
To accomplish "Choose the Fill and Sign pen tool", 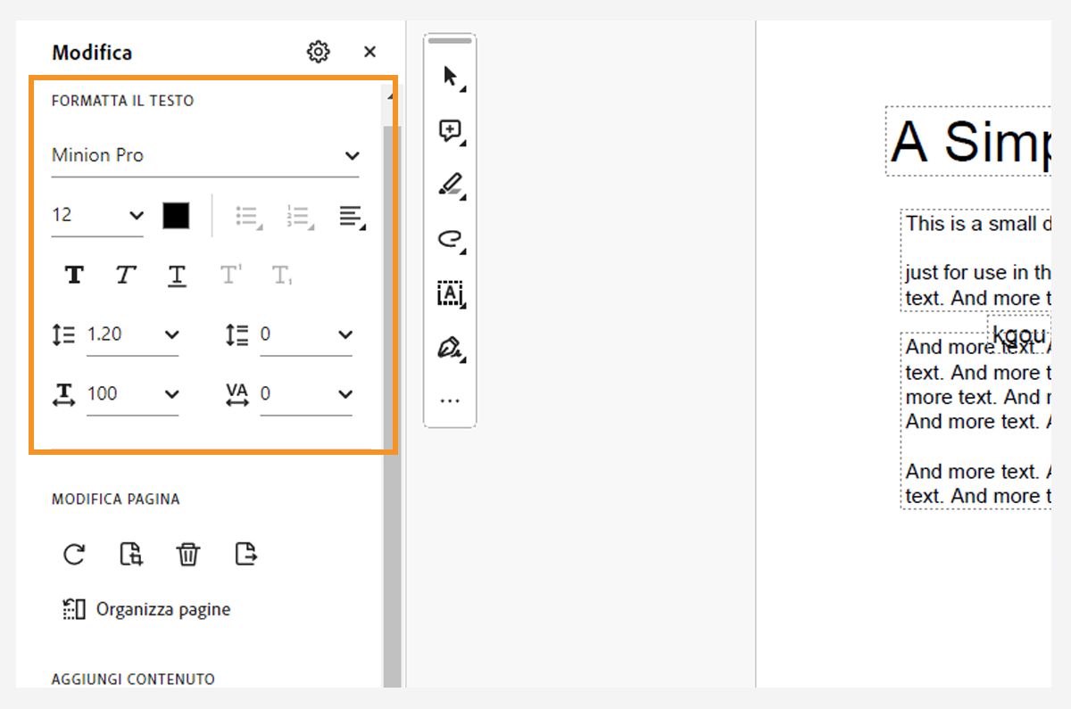I will click(x=450, y=347).
